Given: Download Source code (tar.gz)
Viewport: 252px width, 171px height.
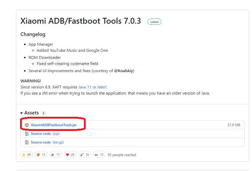Looking at the screenshot, I should (x=47, y=142).
